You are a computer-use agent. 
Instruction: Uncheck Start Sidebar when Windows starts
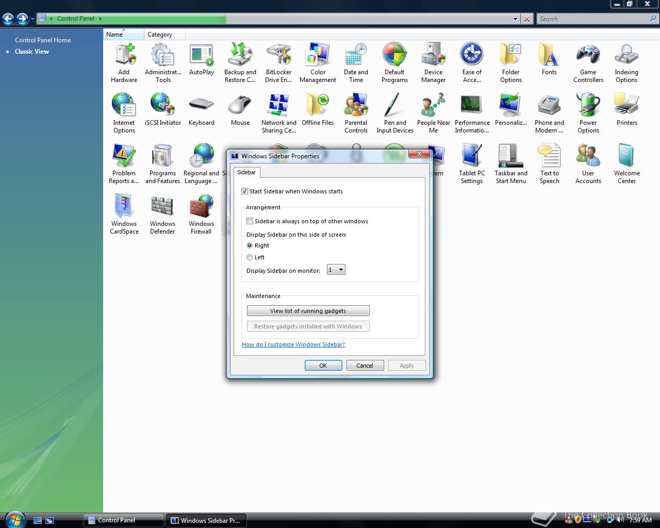tap(244, 191)
